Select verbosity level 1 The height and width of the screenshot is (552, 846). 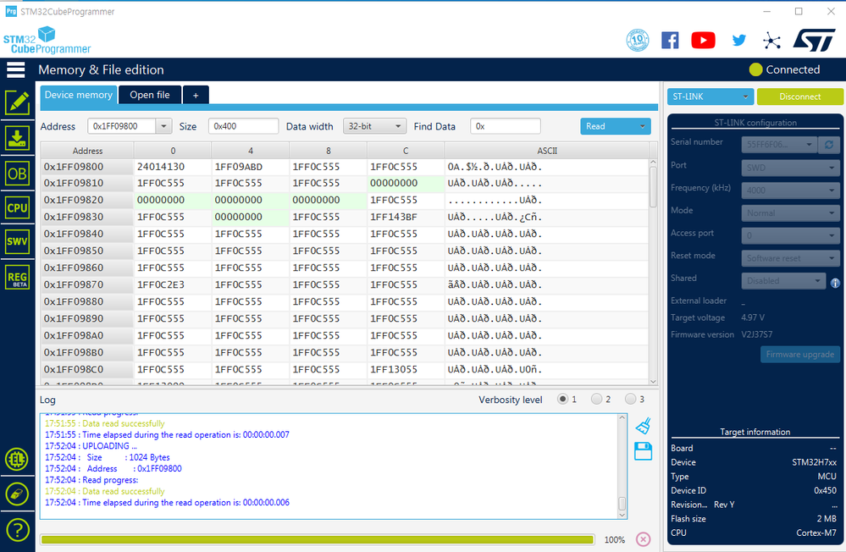pyautogui.click(x=563, y=400)
